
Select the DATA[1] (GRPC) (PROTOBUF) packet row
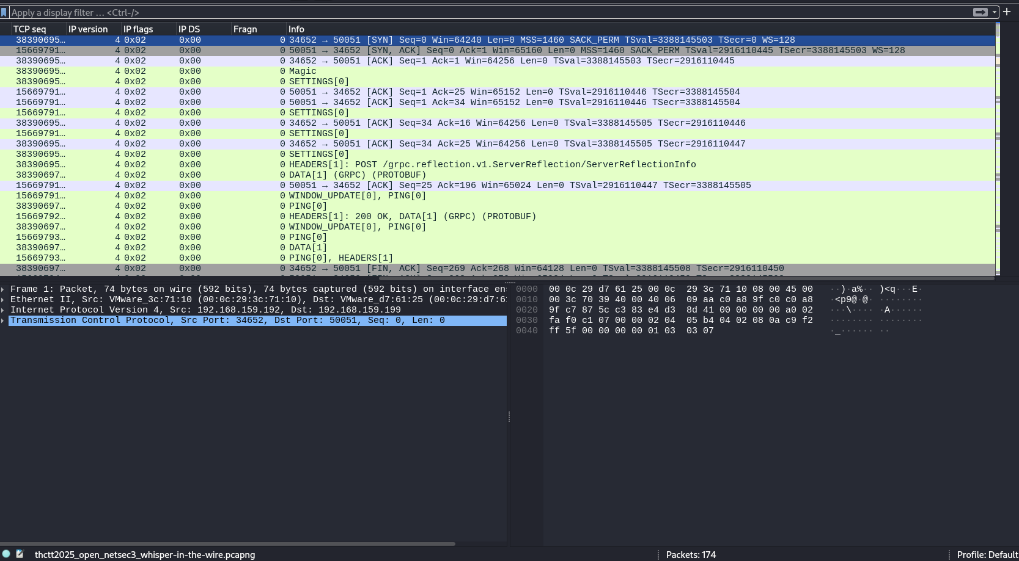click(x=498, y=175)
